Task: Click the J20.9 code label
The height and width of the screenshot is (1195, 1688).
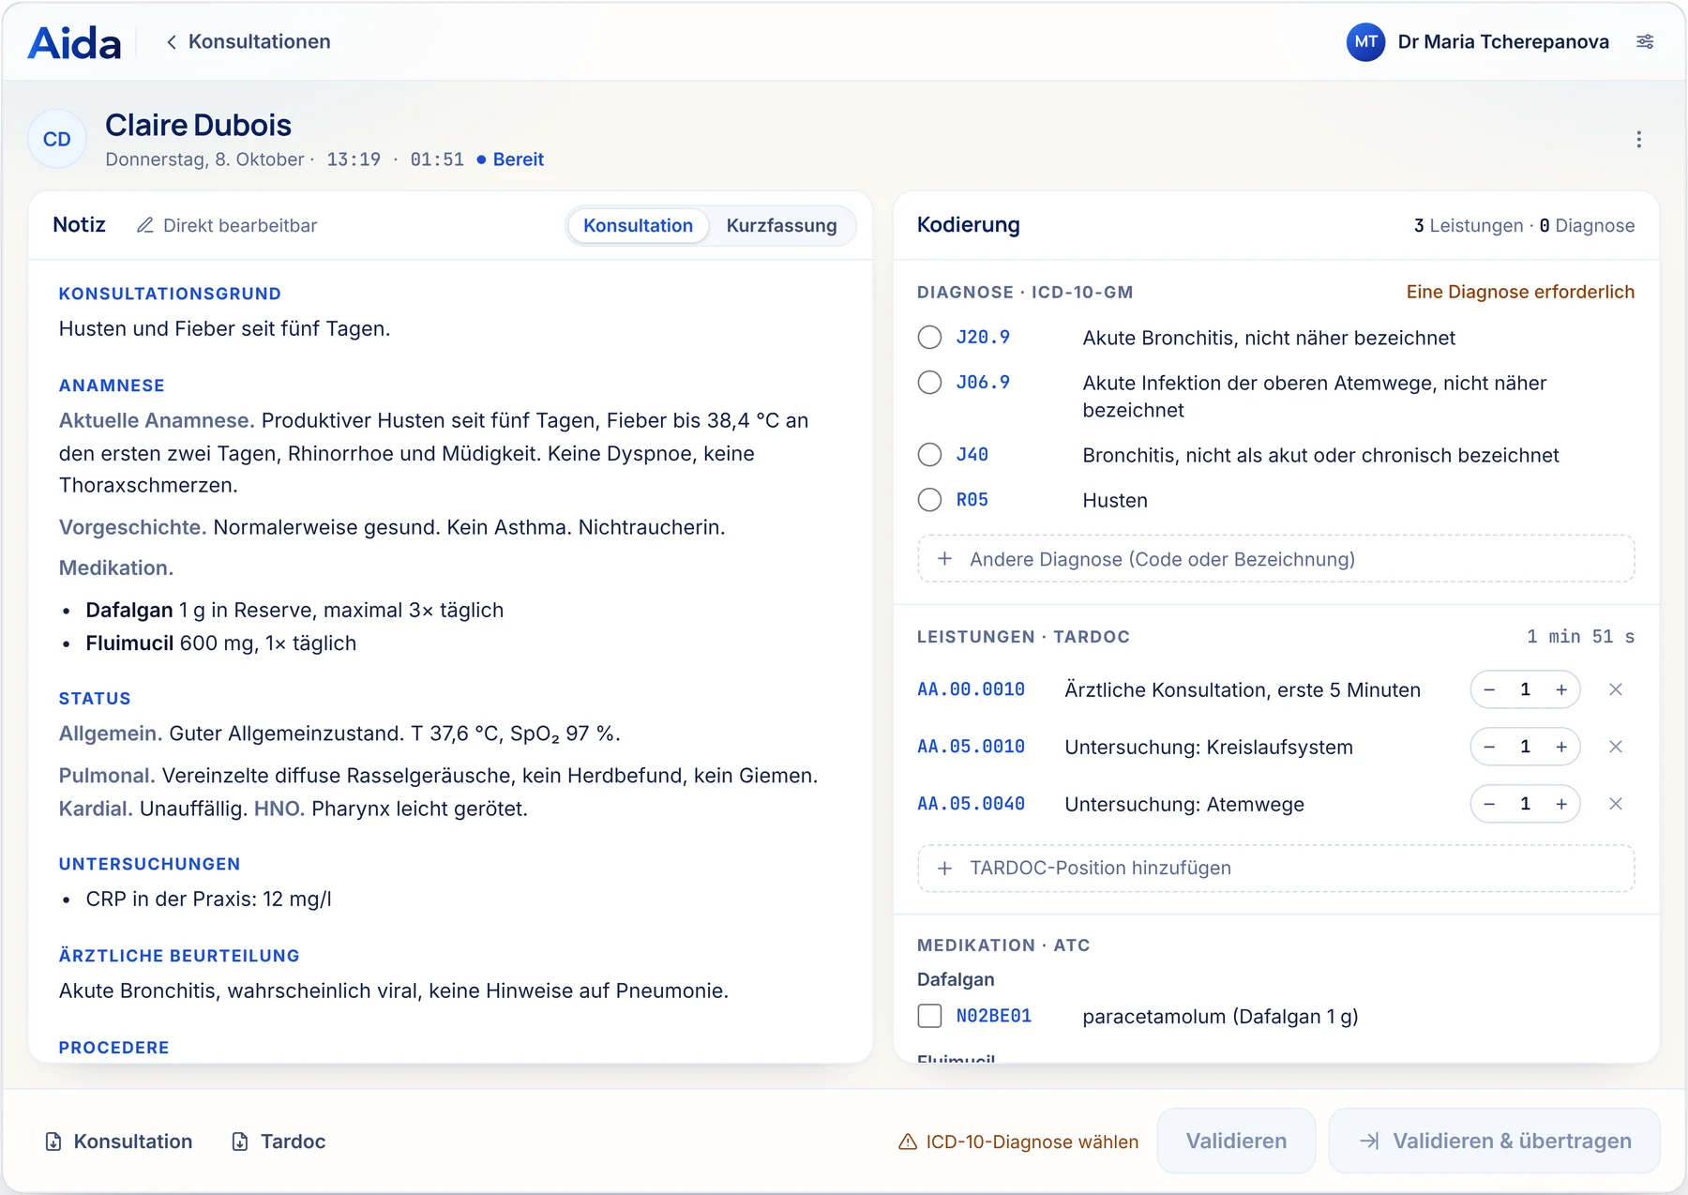Action: [983, 338]
